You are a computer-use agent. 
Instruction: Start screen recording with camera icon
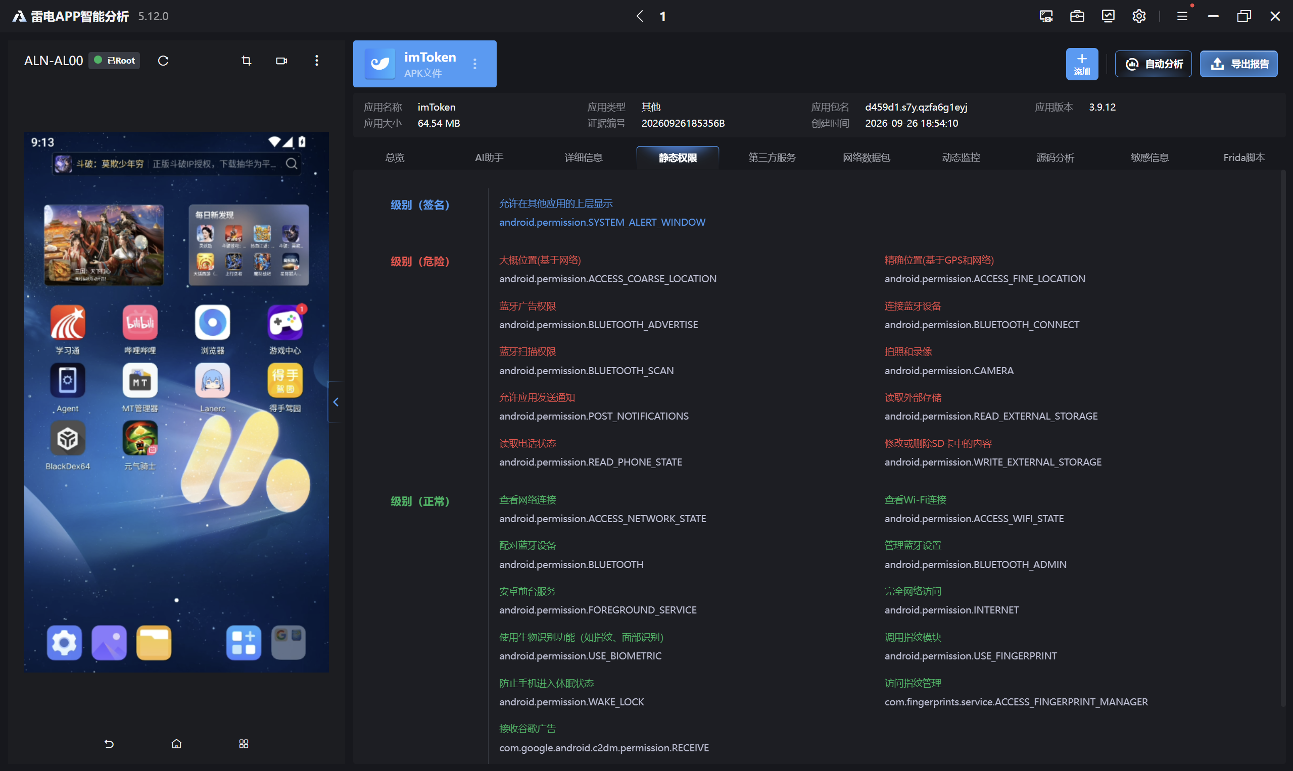[281, 61]
